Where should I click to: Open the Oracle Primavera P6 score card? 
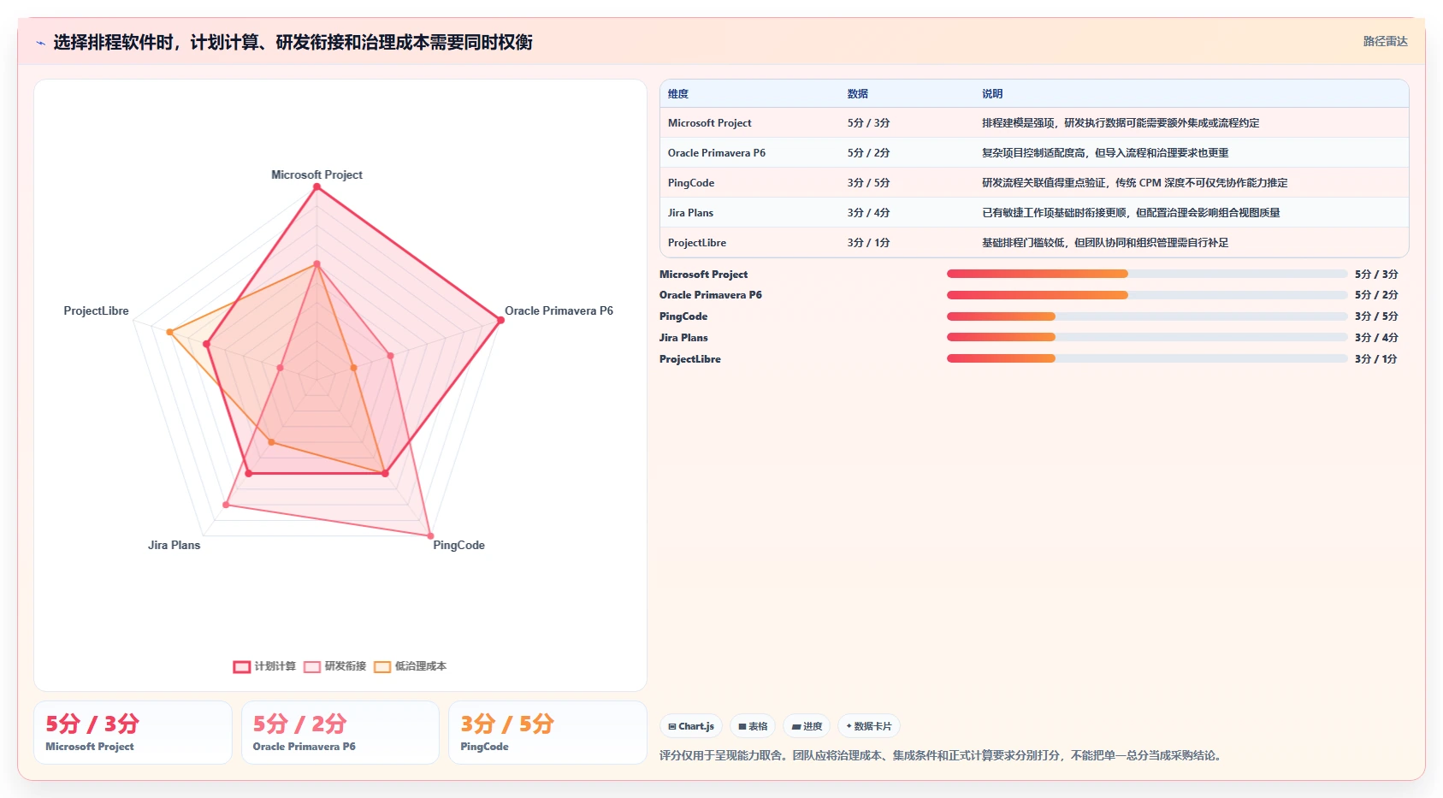[x=340, y=732]
